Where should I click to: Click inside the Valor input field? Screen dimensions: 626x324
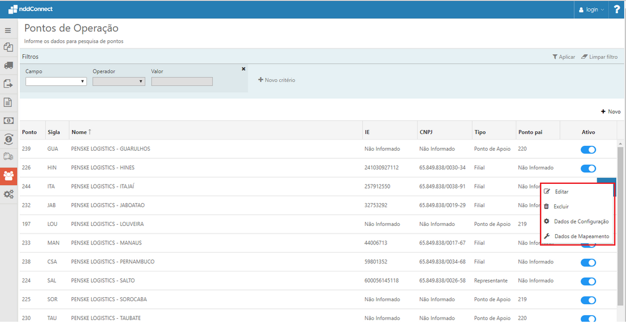[x=182, y=82]
